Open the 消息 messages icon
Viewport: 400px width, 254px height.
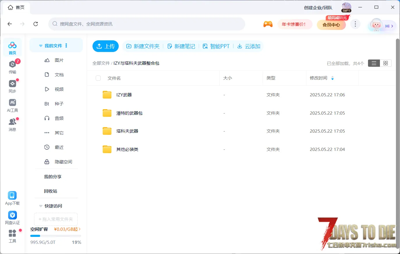pos(12,125)
